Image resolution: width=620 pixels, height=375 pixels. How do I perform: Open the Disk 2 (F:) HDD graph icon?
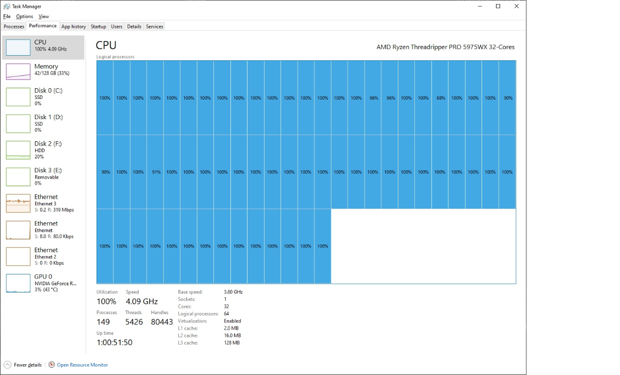(x=18, y=150)
